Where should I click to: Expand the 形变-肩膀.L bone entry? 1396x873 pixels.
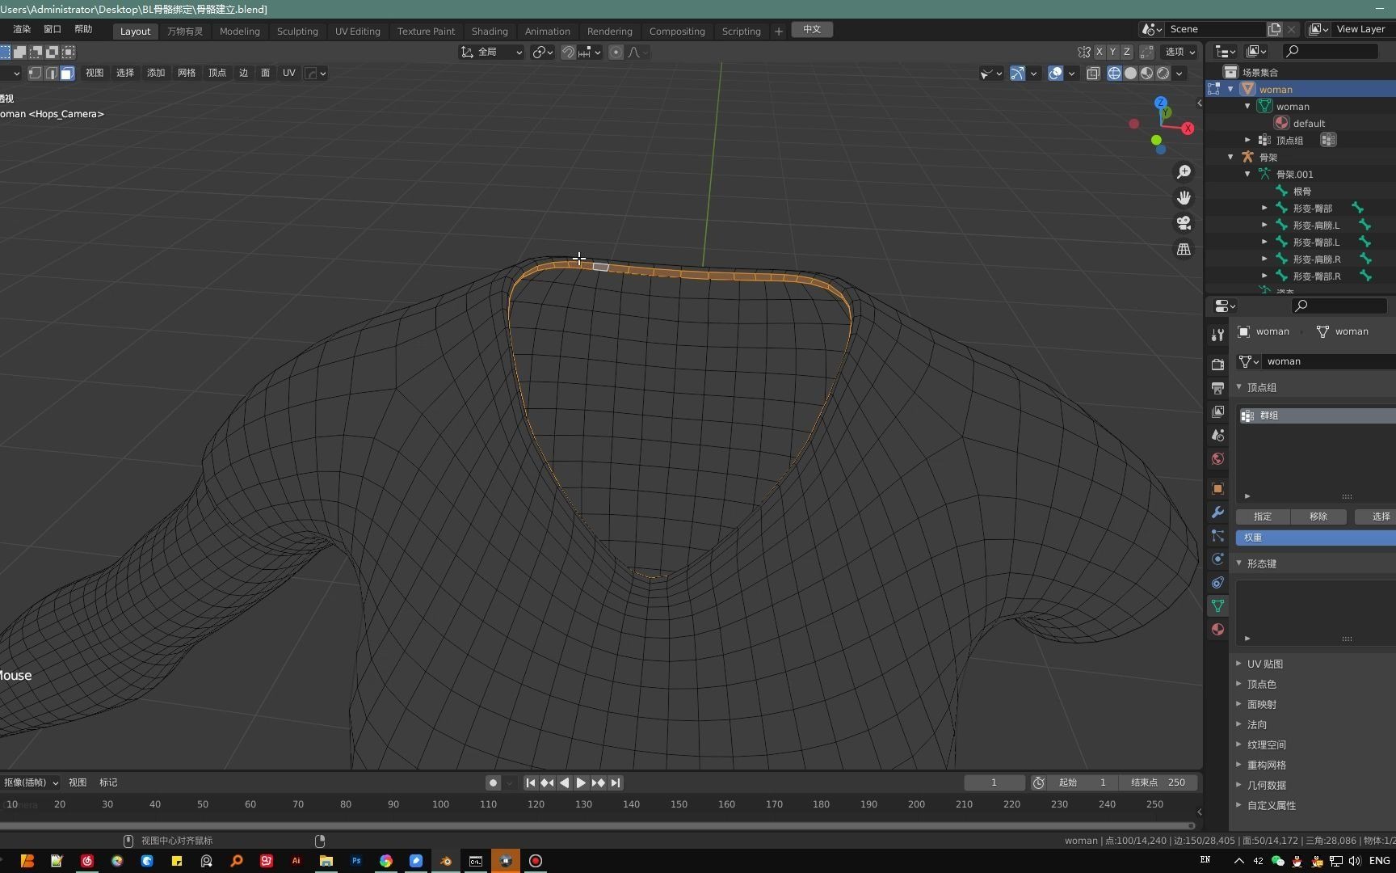pos(1264,225)
